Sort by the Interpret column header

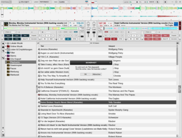coord(111,46)
